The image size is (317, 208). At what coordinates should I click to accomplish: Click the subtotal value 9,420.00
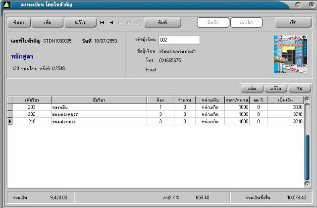click(58, 198)
